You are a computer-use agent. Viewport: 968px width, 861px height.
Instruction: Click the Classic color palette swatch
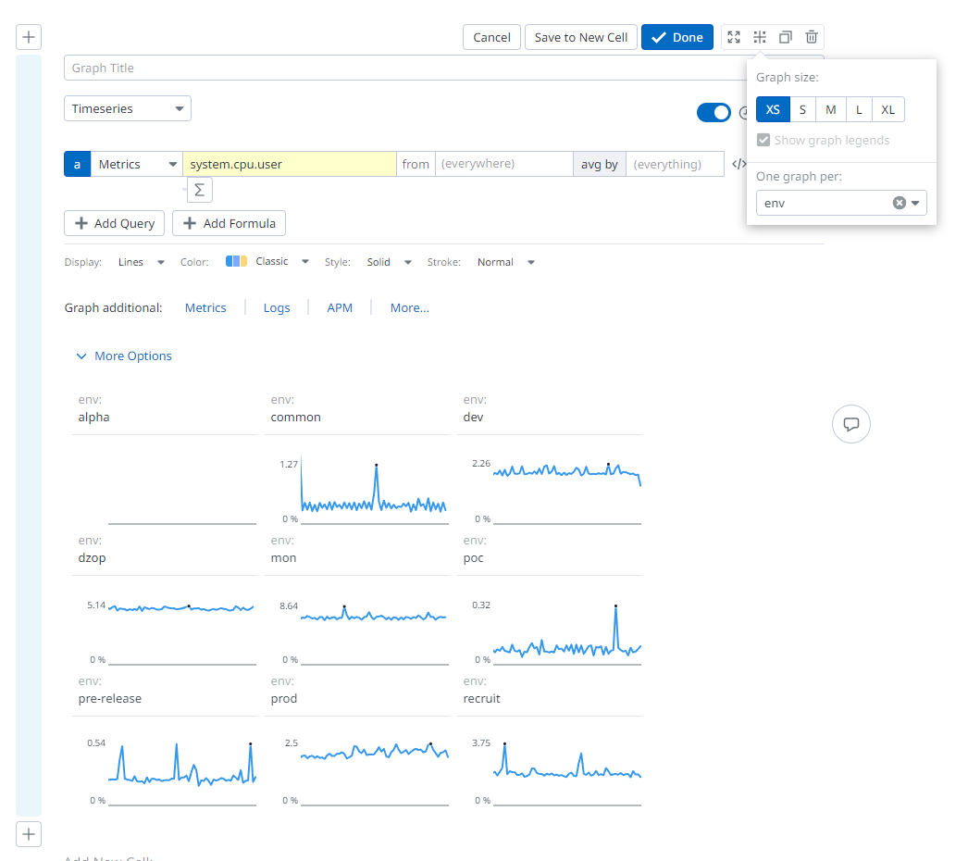[x=236, y=261]
